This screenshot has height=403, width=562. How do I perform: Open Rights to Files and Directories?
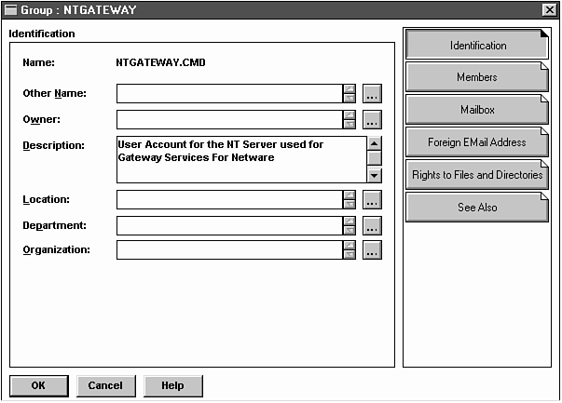476,175
